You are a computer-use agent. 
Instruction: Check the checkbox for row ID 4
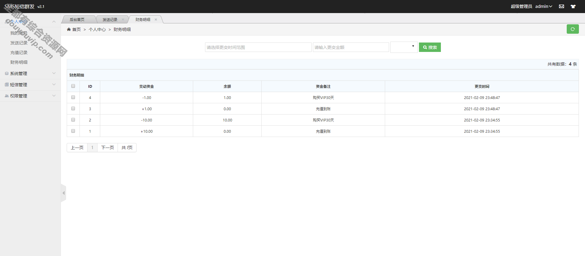tap(73, 97)
